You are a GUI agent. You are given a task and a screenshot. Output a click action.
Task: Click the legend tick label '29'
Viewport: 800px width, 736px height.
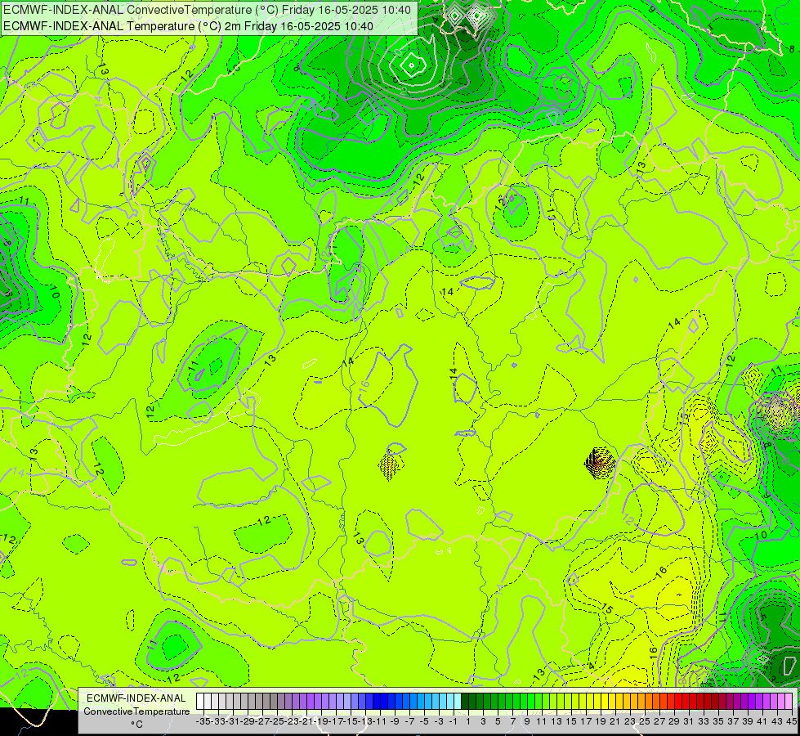point(674,721)
